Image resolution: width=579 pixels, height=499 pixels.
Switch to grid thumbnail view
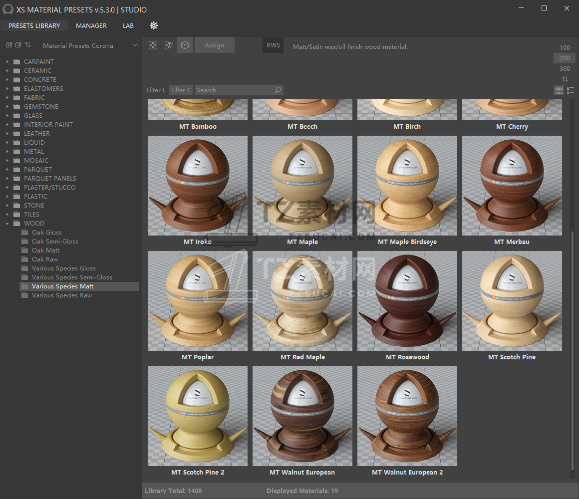[559, 90]
